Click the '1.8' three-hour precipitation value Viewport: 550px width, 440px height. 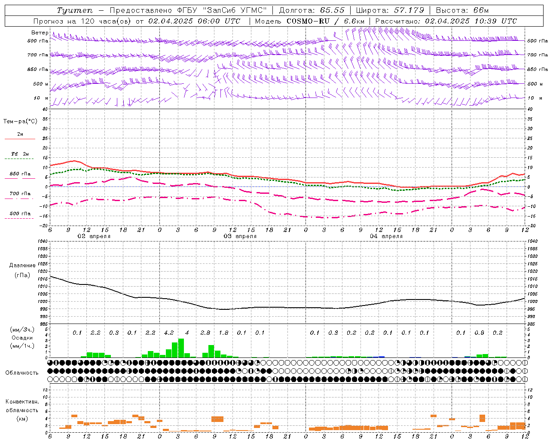click(223, 333)
